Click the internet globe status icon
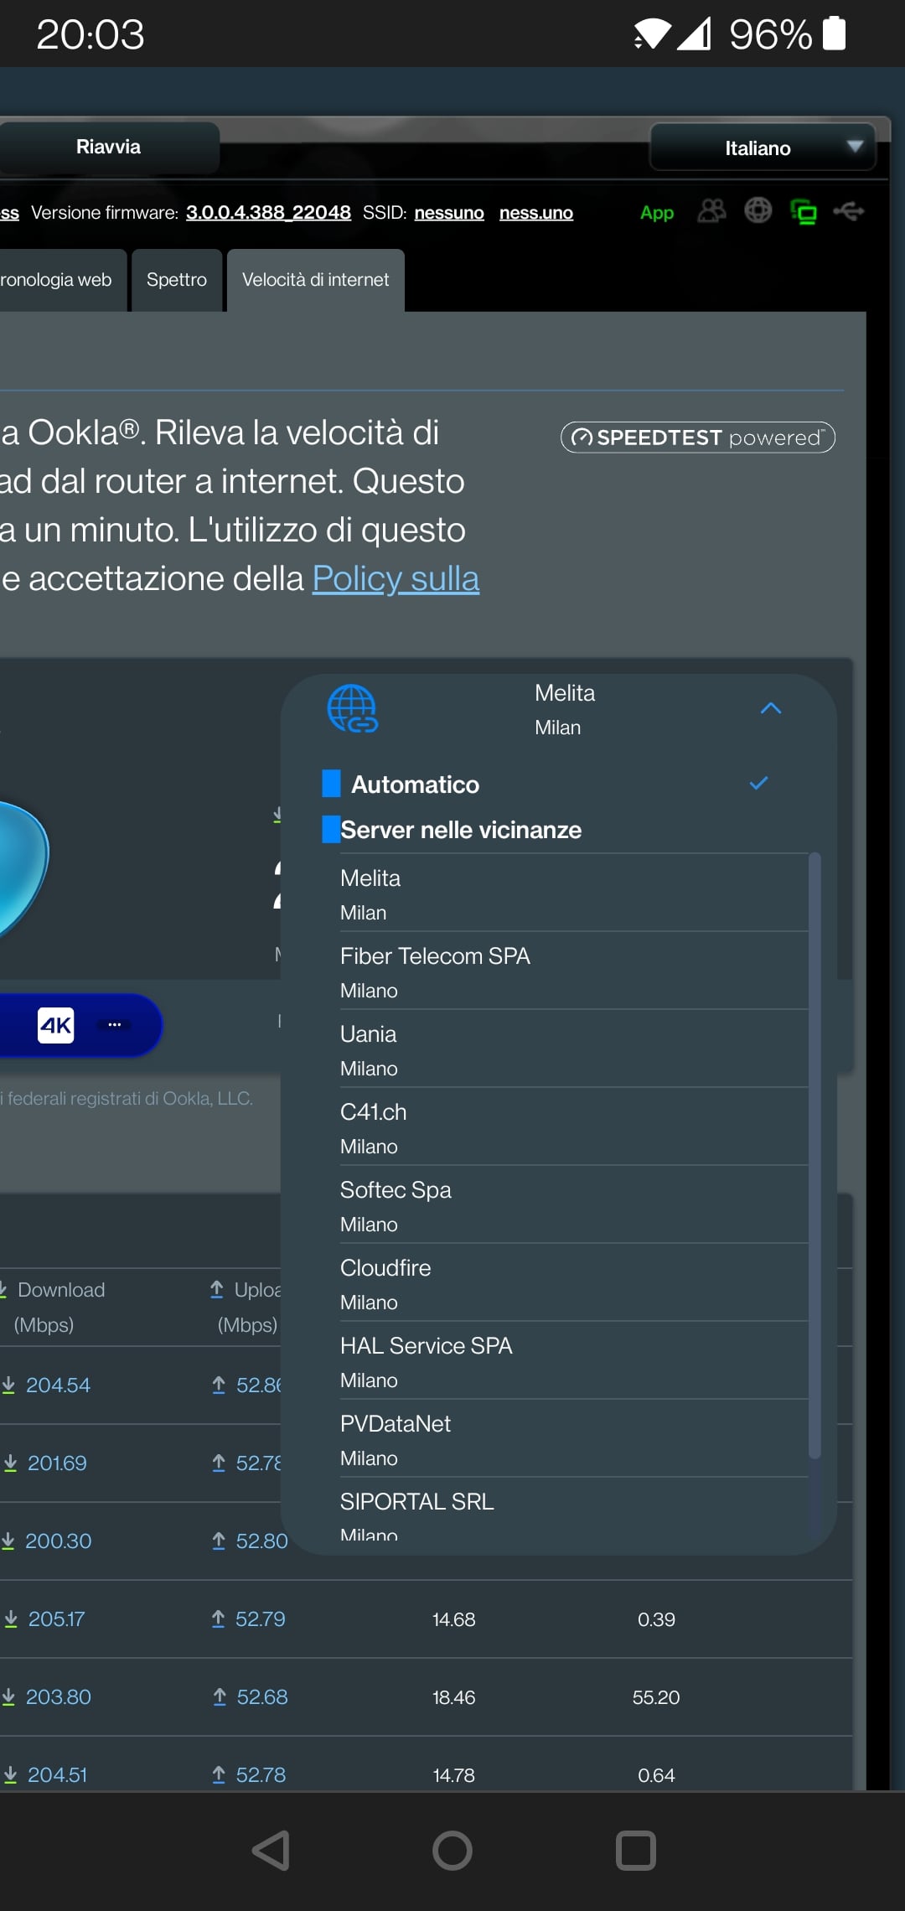This screenshot has width=905, height=1911. pyautogui.click(x=758, y=210)
